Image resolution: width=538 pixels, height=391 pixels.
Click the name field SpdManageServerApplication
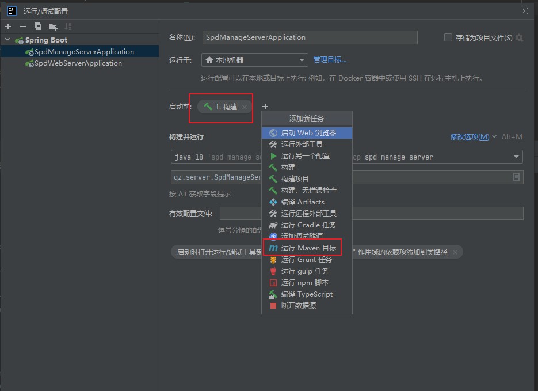[310, 37]
